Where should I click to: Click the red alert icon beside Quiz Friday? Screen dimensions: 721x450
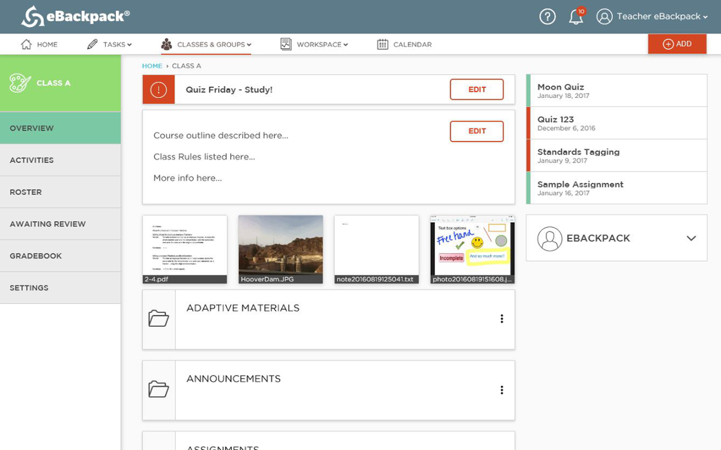pos(159,90)
